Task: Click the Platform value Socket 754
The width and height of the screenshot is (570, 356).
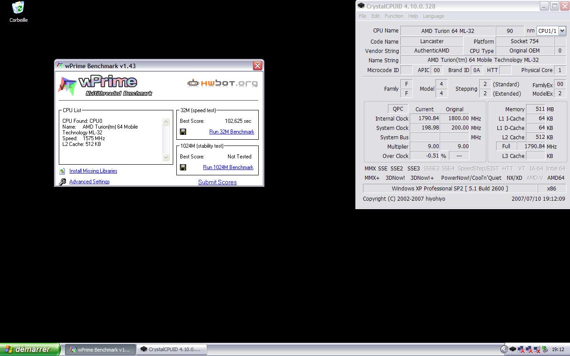Action: pos(525,41)
